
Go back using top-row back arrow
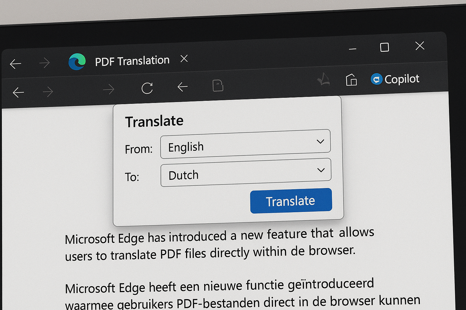pyautogui.click(x=15, y=64)
